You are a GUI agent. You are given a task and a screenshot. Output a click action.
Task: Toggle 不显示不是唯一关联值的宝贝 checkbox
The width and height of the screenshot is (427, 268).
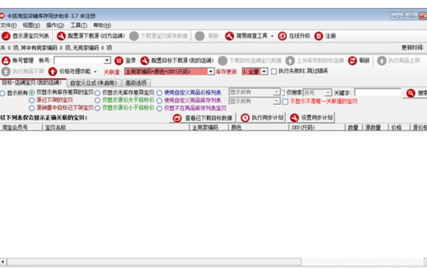tap(285, 101)
